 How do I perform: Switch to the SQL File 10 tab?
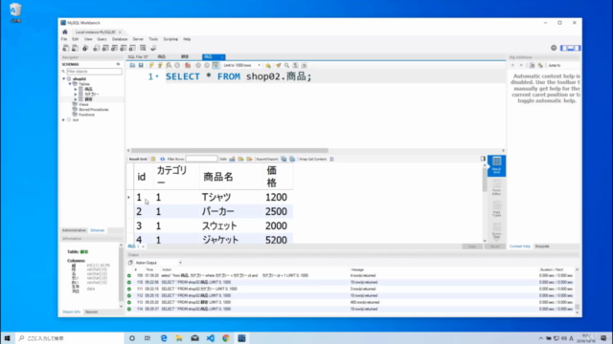[x=138, y=57]
